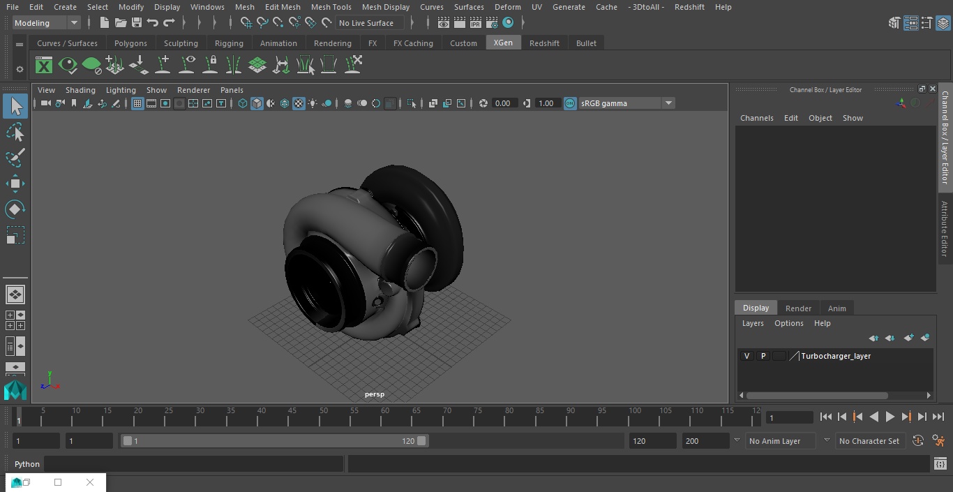Activate the Move tool in toolbox

point(15,184)
